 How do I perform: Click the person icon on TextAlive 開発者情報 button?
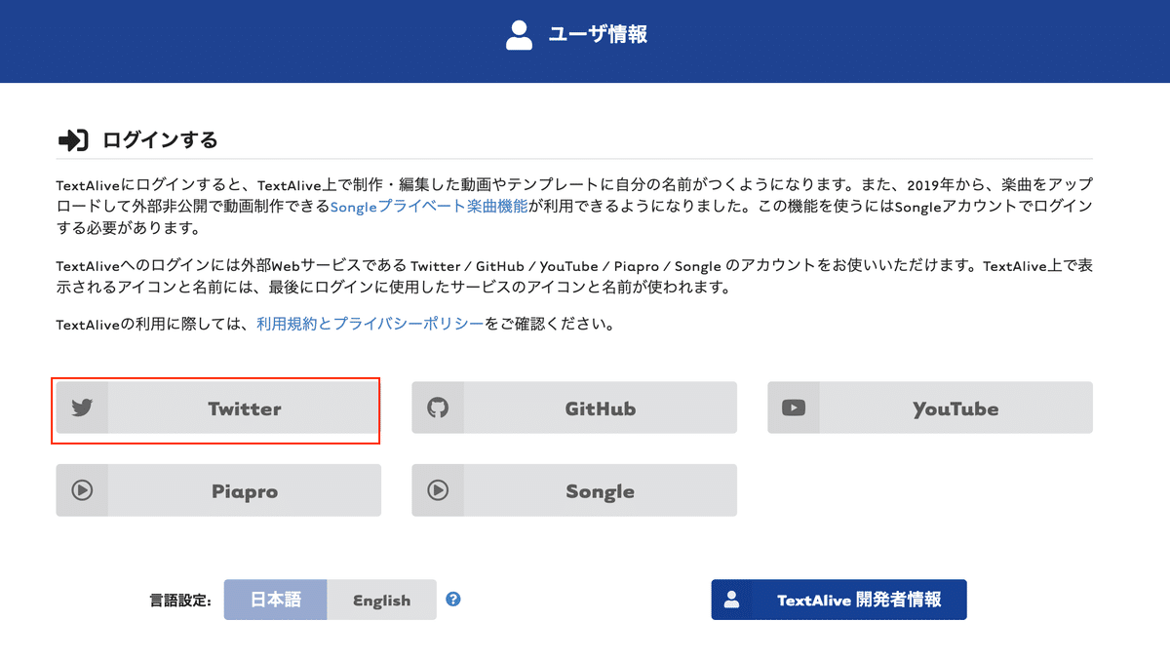point(732,600)
